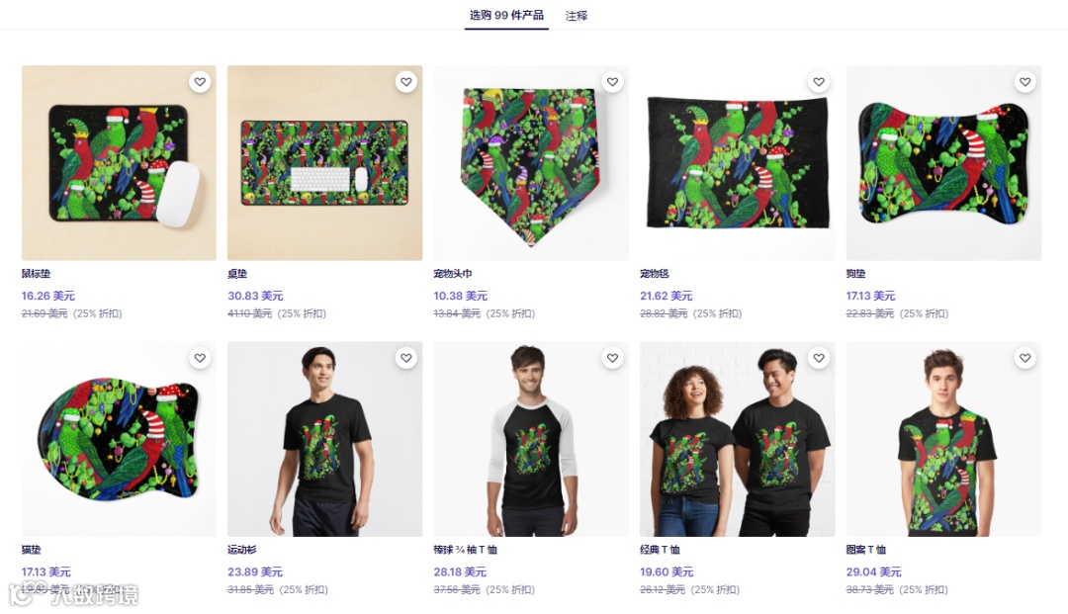Viewport: 1068px width, 614px height.
Task: Save 运动衫 active T-shirt with heart icon
Action: coord(406,357)
